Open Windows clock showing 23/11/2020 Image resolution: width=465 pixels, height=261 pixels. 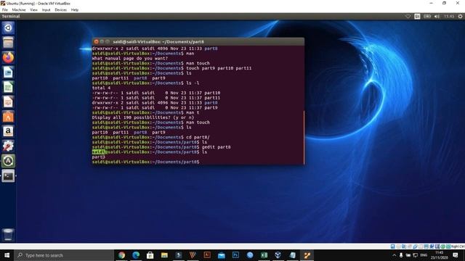[439, 255]
